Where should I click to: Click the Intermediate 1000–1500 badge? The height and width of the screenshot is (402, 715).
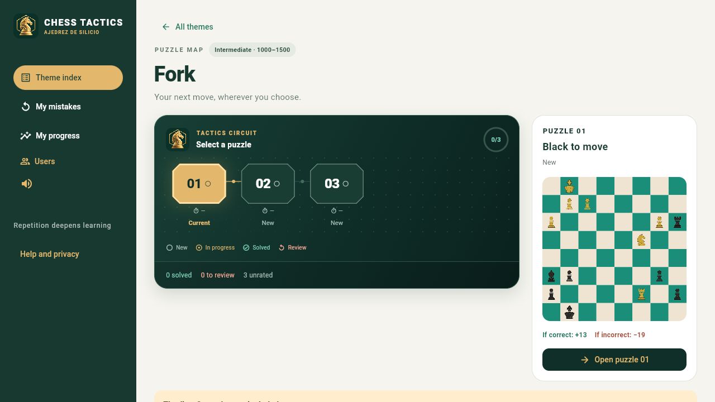tap(252, 50)
